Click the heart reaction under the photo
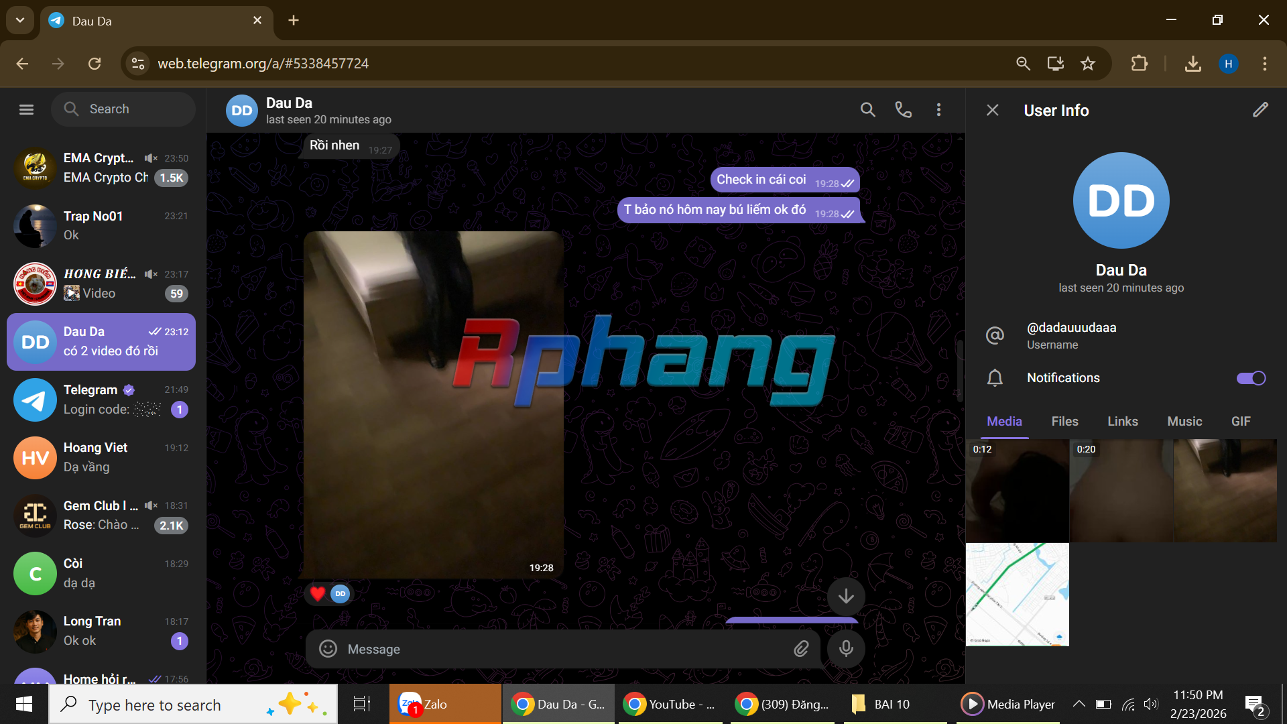1287x724 pixels. (318, 593)
